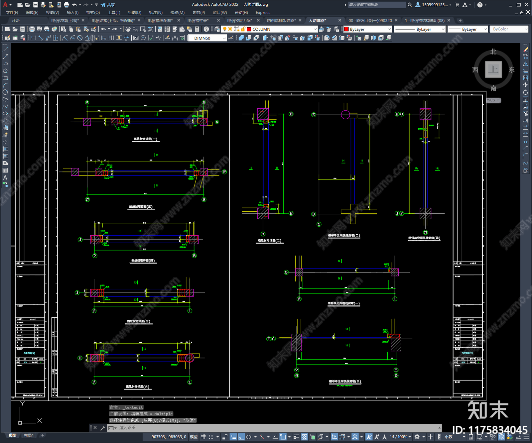Select the Multiline Text A tool
The width and height of the screenshot is (532, 443).
tap(5, 177)
